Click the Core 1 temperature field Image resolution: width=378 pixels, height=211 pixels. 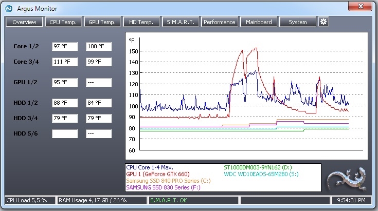point(65,47)
